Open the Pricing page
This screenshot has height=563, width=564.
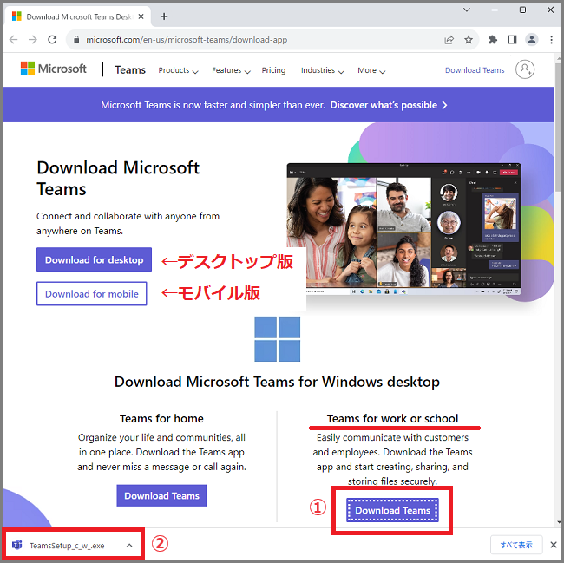coord(273,70)
